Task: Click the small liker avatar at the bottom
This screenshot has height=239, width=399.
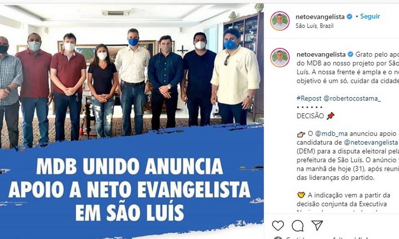Action: tap(278, 238)
